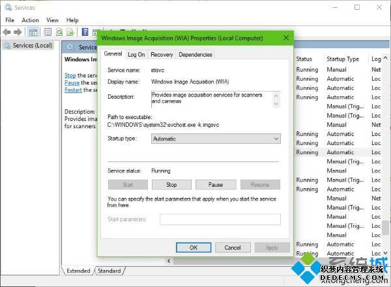Viewport: 391px width, 287px height.
Task: Switch to the Log On tab
Action: 136,54
